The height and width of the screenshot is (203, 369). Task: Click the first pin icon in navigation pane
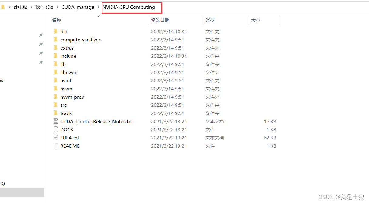pos(41,35)
